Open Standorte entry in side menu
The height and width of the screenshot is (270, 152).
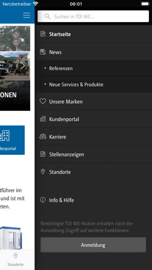point(93,172)
